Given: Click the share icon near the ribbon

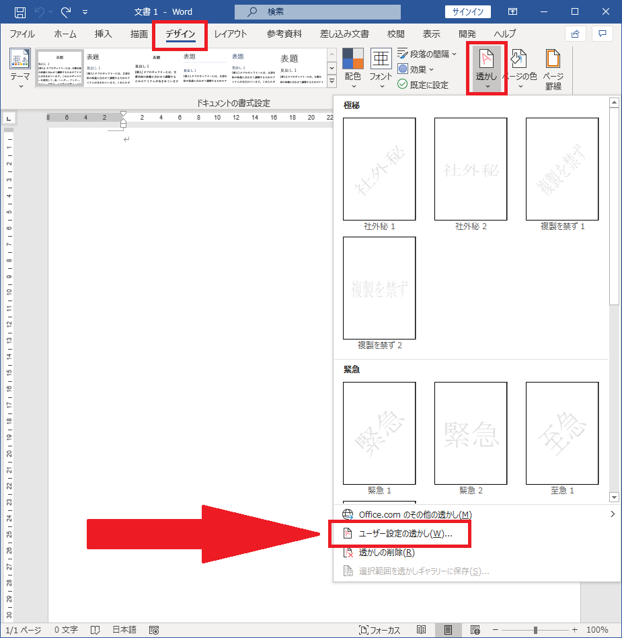Looking at the screenshot, I should point(575,34).
